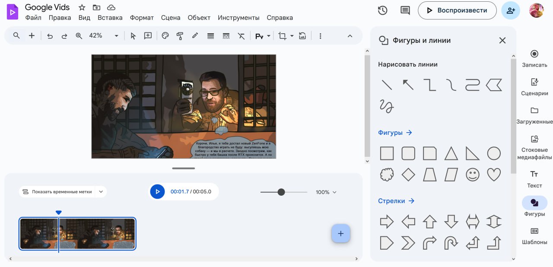Choose the border color pencil tool

point(195,36)
